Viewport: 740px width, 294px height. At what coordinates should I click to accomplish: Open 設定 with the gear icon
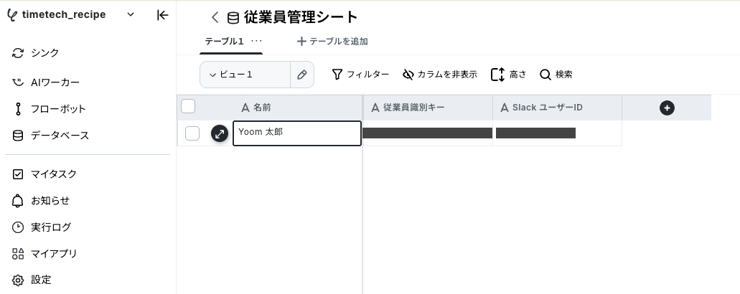(x=32, y=280)
